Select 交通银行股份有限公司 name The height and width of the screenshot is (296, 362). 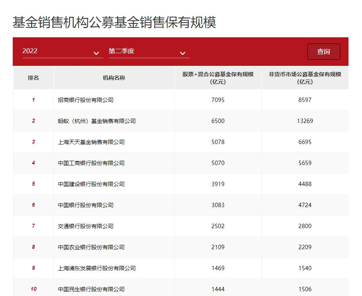tap(86, 226)
